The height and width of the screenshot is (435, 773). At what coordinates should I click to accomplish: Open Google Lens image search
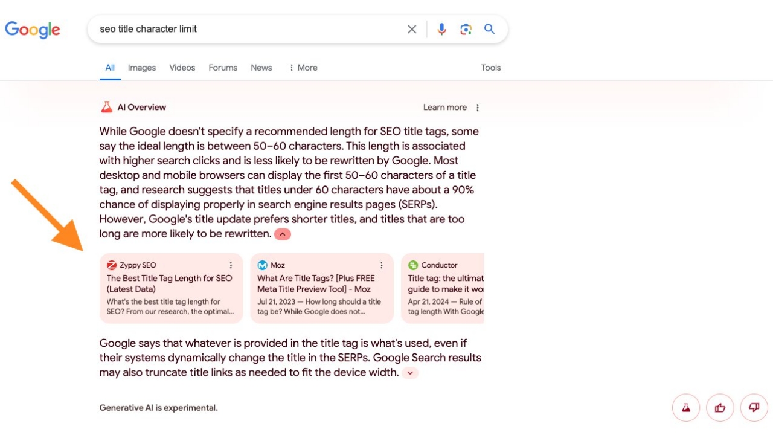click(x=466, y=28)
